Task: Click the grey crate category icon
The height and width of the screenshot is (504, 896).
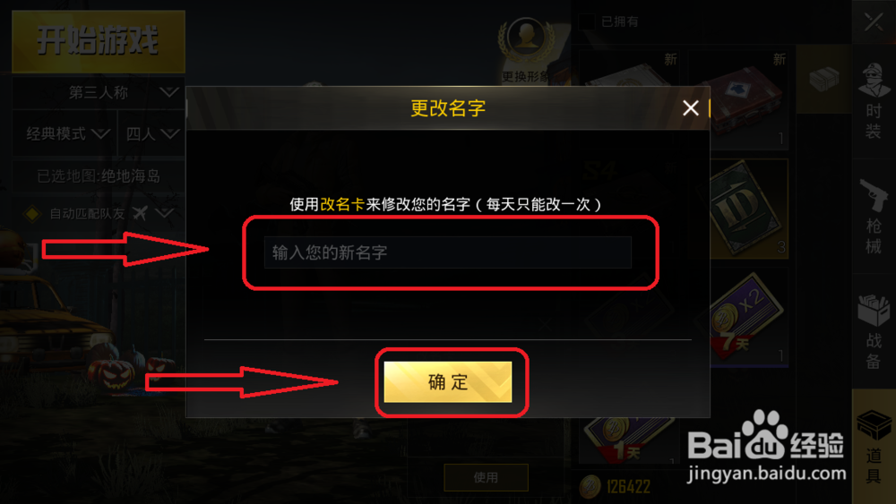Action: tap(824, 80)
